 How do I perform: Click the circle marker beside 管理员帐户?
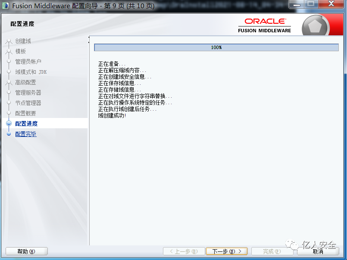click(9, 61)
